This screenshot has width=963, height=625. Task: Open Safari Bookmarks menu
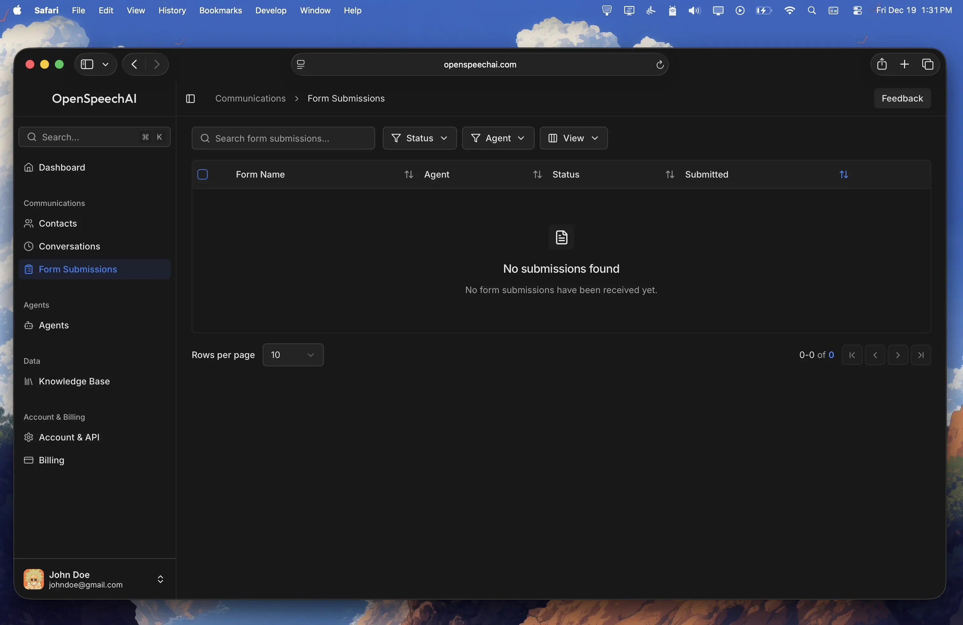(x=220, y=11)
